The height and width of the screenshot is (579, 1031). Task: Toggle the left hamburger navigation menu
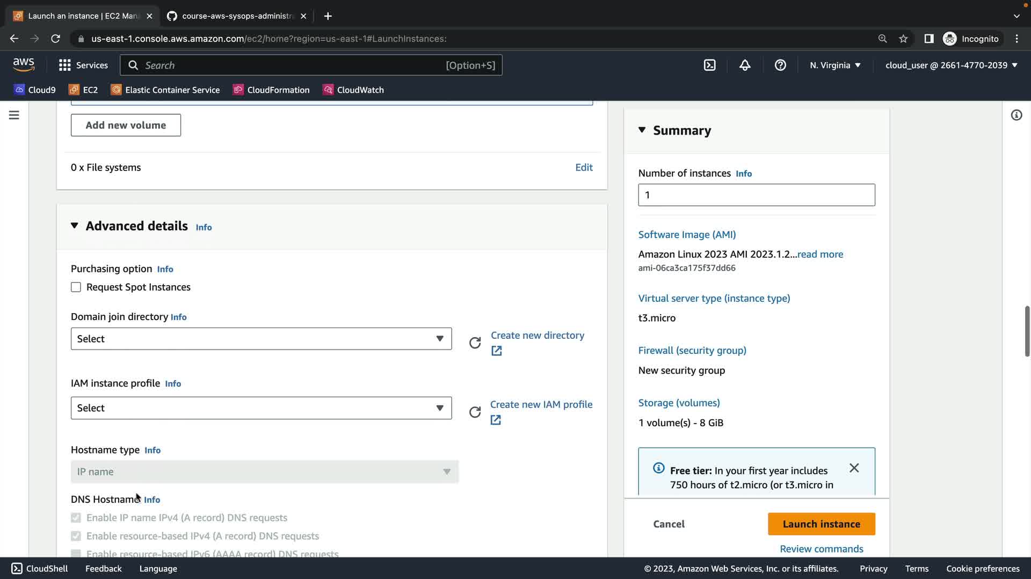[x=14, y=115]
